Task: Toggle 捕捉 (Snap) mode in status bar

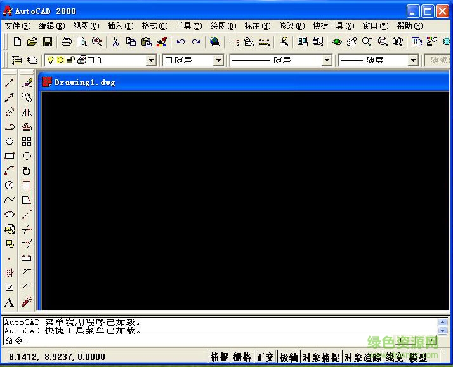Action: pyautogui.click(x=220, y=357)
